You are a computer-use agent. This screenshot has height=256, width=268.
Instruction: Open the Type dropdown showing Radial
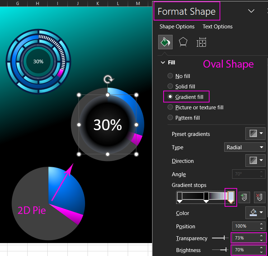pyautogui.click(x=245, y=147)
